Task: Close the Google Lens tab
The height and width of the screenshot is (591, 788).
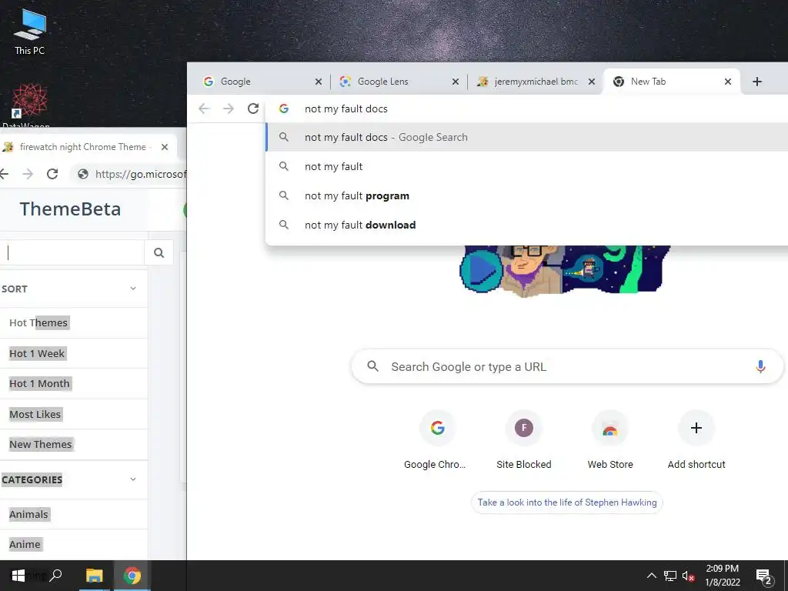Action: pyautogui.click(x=456, y=82)
